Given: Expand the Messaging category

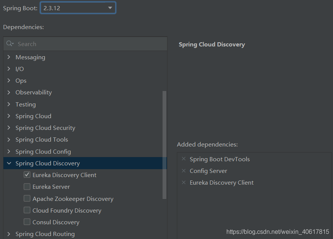Looking at the screenshot, I should (x=9, y=57).
